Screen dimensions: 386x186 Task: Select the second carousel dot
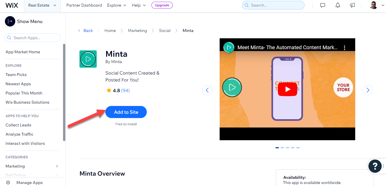pos(282,147)
